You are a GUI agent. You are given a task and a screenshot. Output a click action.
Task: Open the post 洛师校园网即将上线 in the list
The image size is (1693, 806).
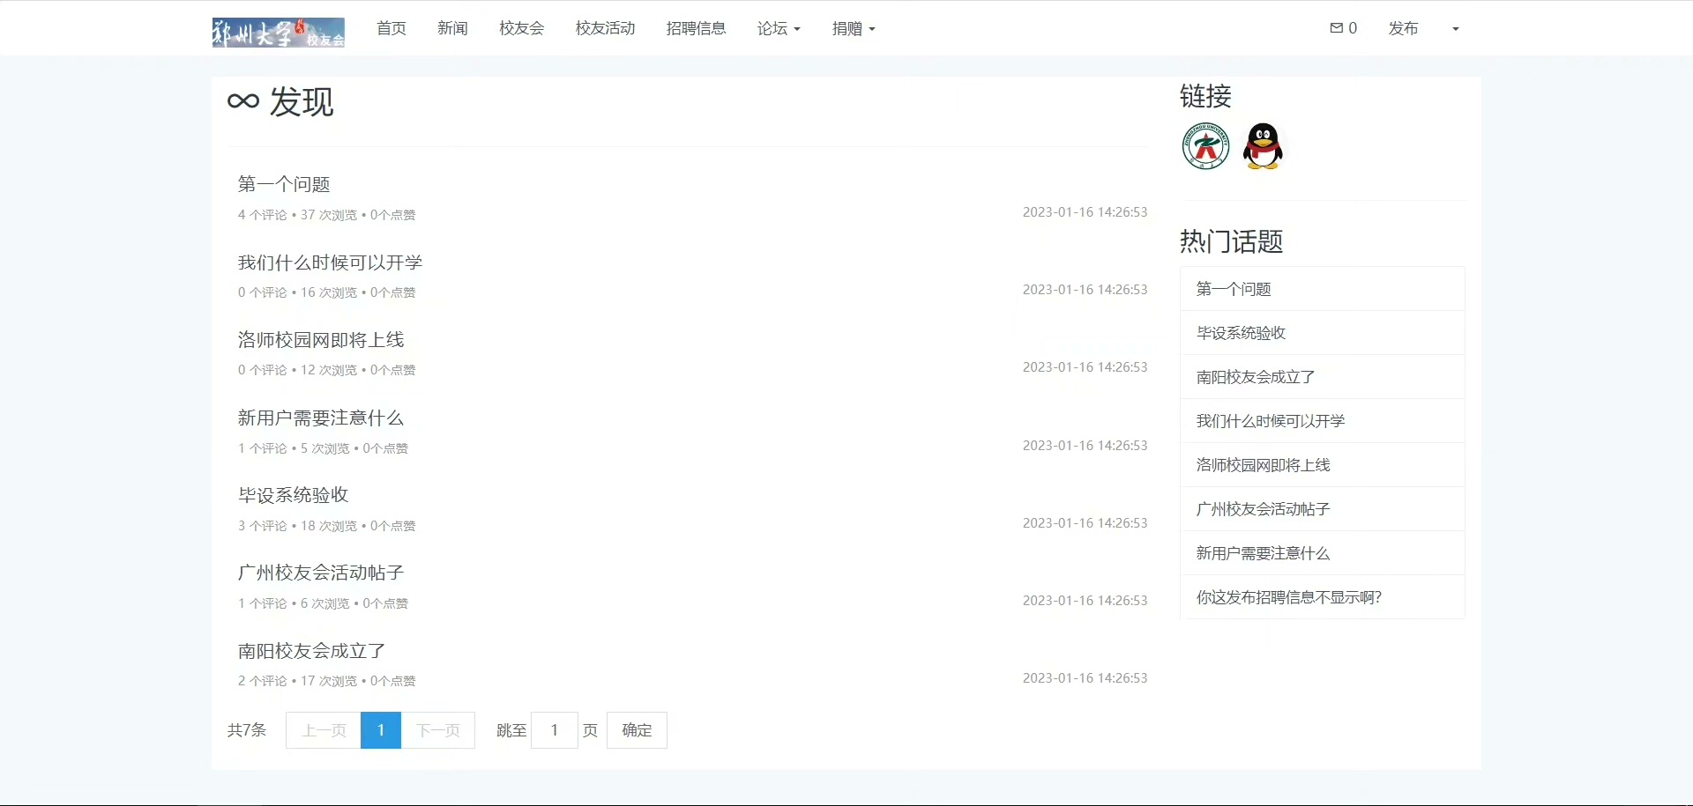tap(321, 340)
